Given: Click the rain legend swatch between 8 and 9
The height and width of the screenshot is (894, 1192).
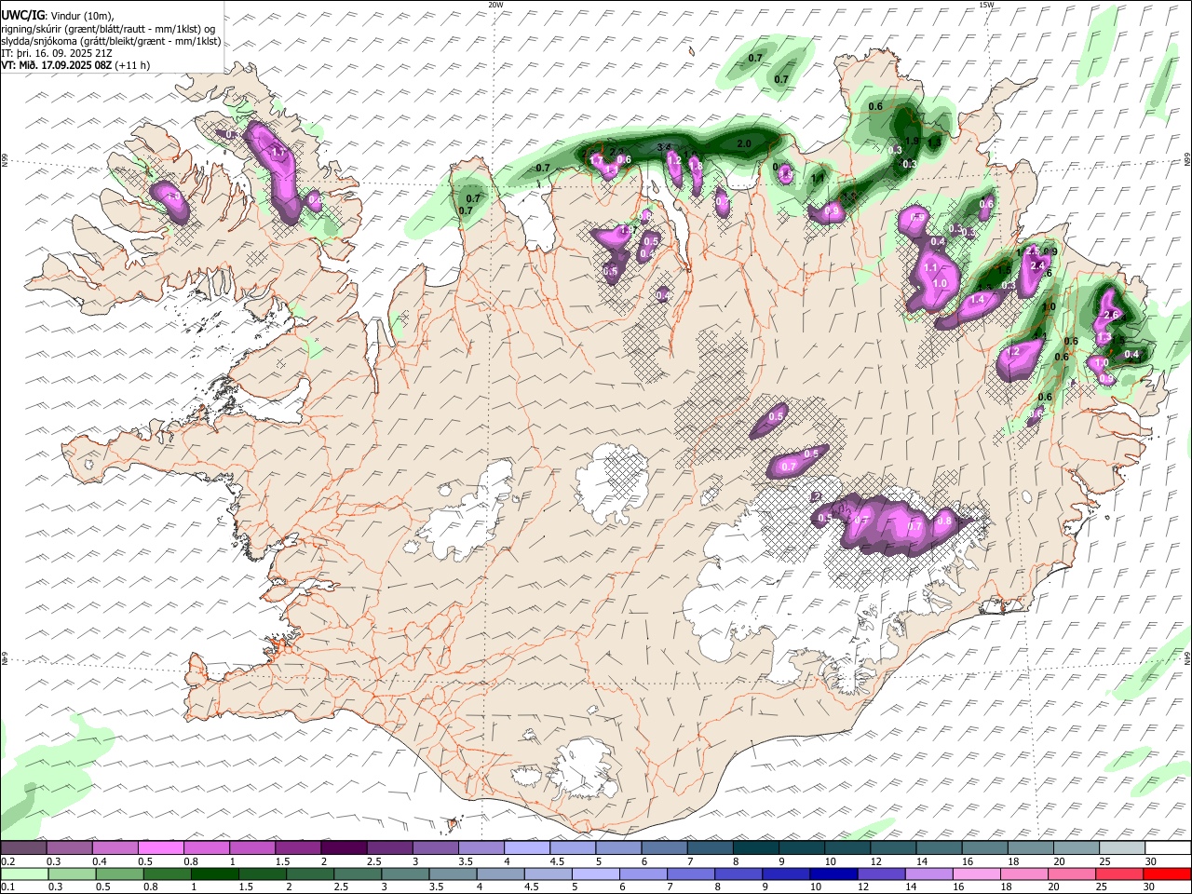Looking at the screenshot, I should 738,874.
